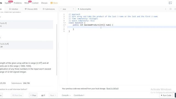Go to the Contest page
This screenshot has width=176, height=99.
(x=35, y=3)
